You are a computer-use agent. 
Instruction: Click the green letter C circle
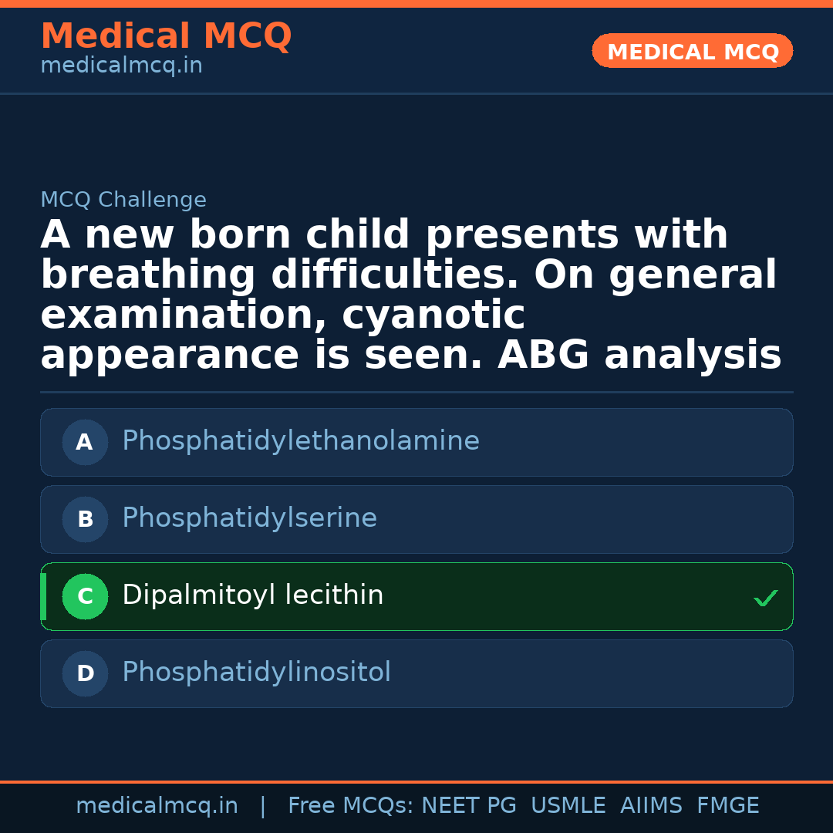(x=85, y=596)
